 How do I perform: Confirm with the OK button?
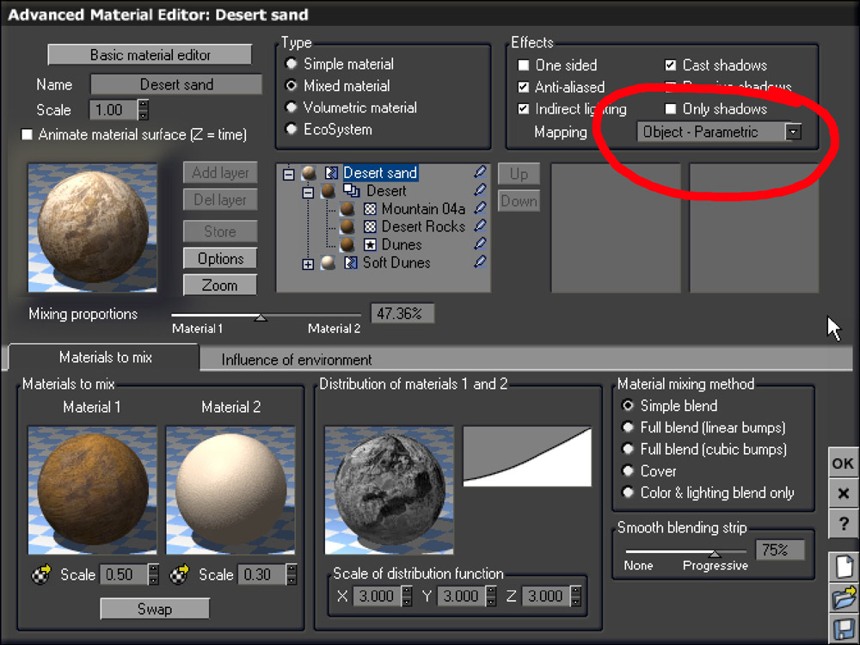click(x=843, y=464)
